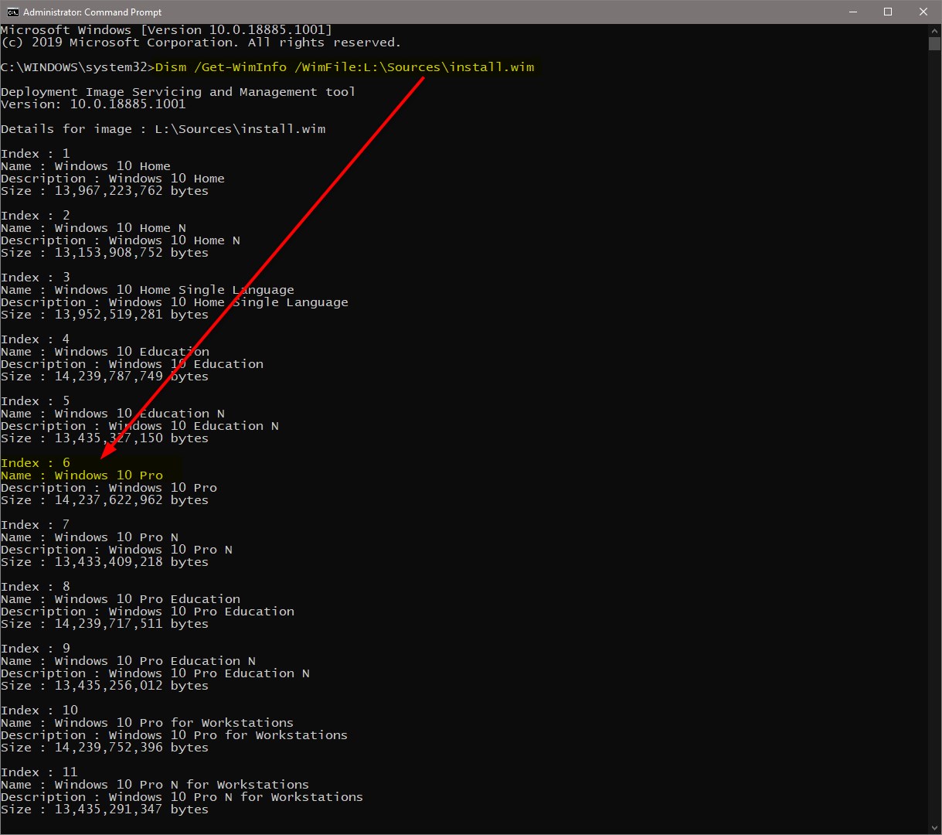Click the 'Index : 7' line
The height and width of the screenshot is (835, 942).
point(36,525)
